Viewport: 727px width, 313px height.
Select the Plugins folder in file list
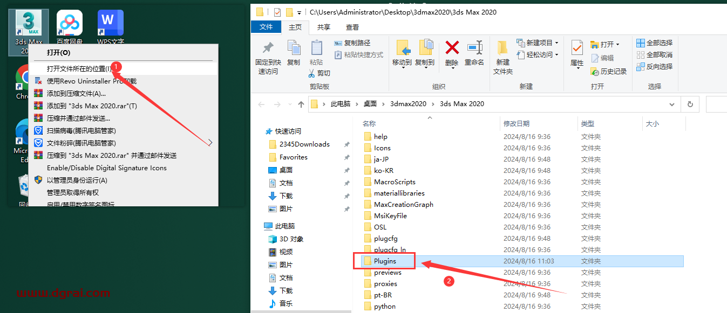[385, 261]
